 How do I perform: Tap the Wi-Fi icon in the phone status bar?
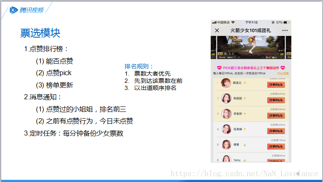(x=233, y=22)
